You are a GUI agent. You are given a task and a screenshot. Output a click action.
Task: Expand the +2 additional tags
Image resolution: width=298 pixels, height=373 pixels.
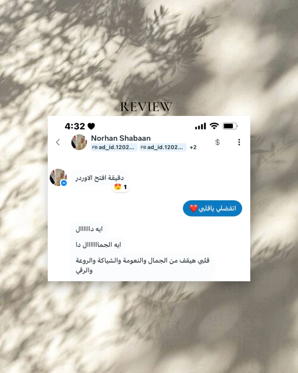point(193,148)
